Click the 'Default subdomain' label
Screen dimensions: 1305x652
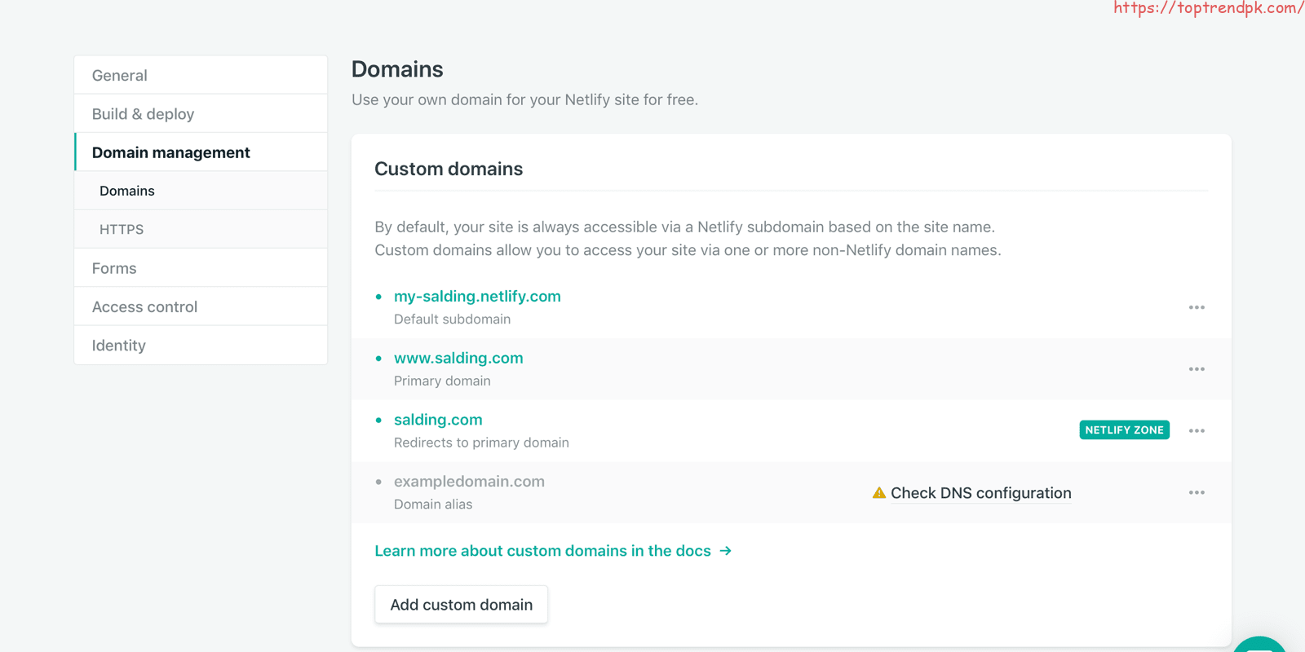pyautogui.click(x=452, y=319)
